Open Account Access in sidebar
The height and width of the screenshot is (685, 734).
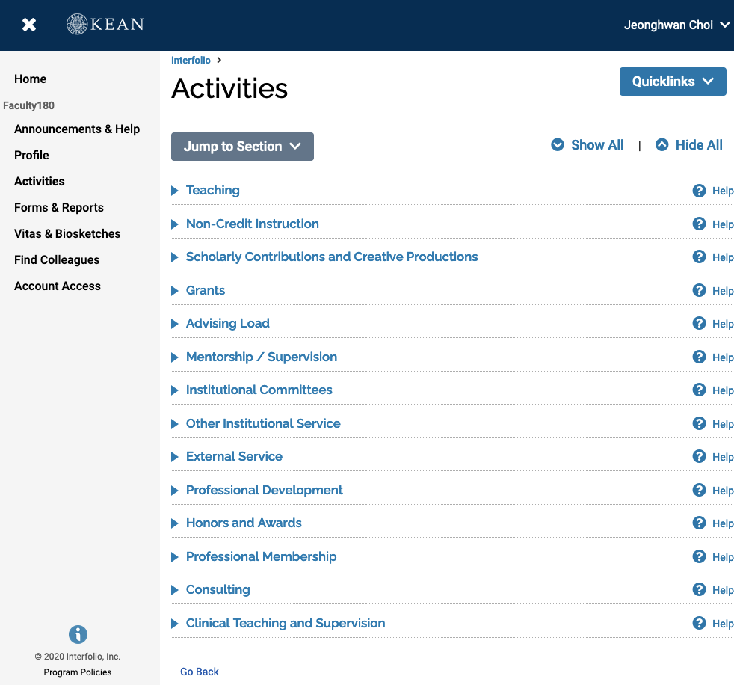57,286
